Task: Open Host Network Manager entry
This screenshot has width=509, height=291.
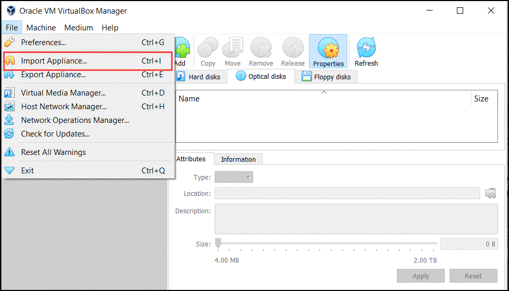Action: (88, 107)
